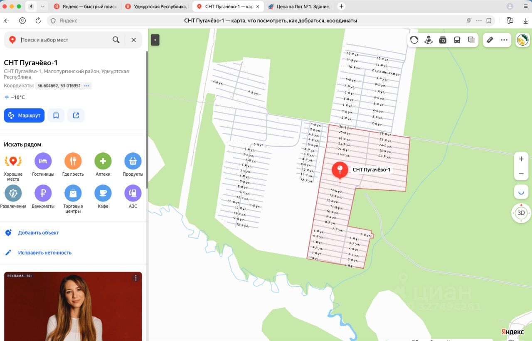Bookmark this page from the address bar
This screenshot has width=532, height=341.
pos(489,21)
